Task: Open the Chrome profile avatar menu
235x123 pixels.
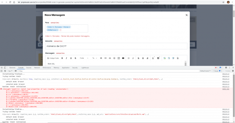Action: tap(228, 2)
